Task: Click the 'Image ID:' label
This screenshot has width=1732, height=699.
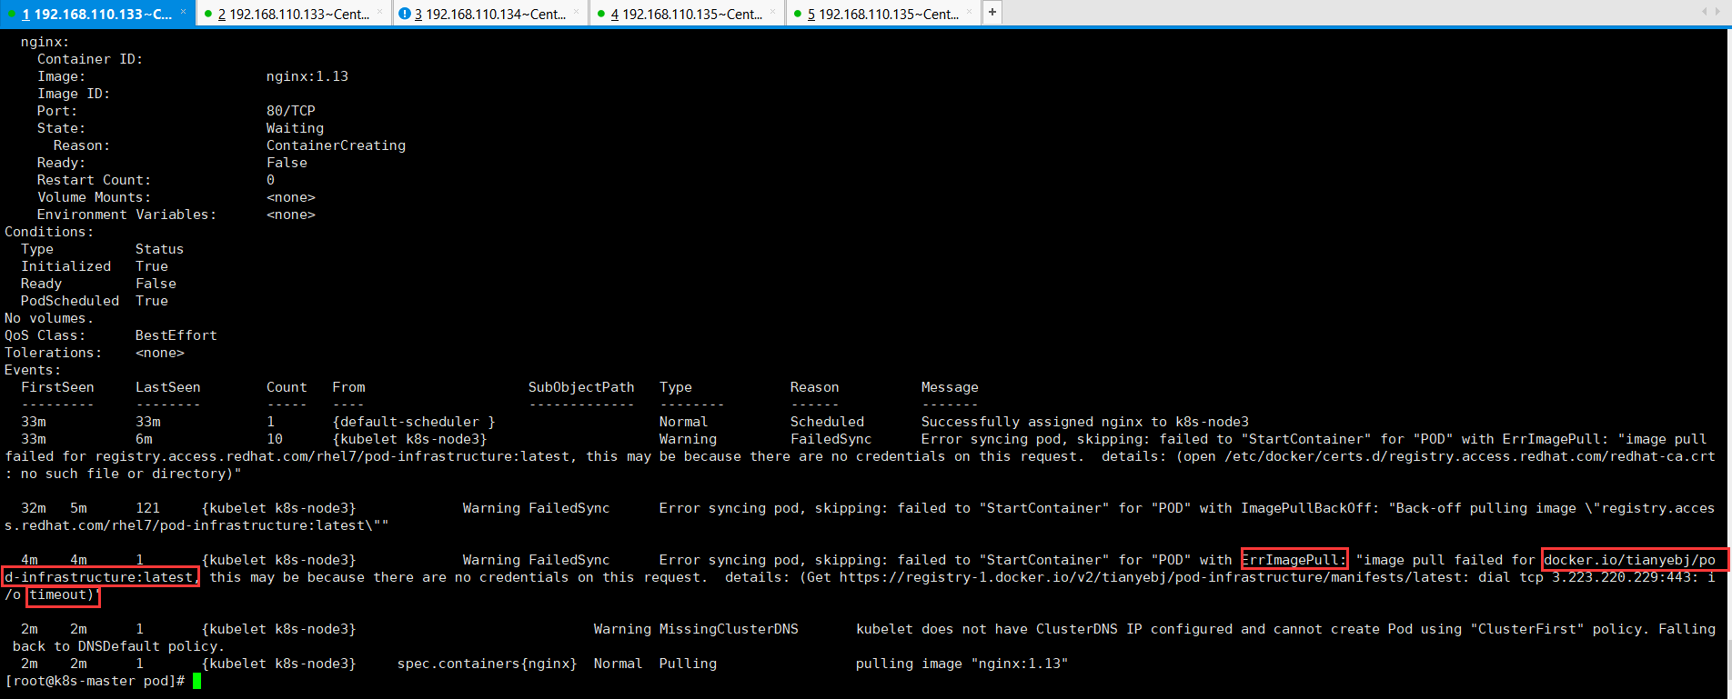Action: coord(74,94)
